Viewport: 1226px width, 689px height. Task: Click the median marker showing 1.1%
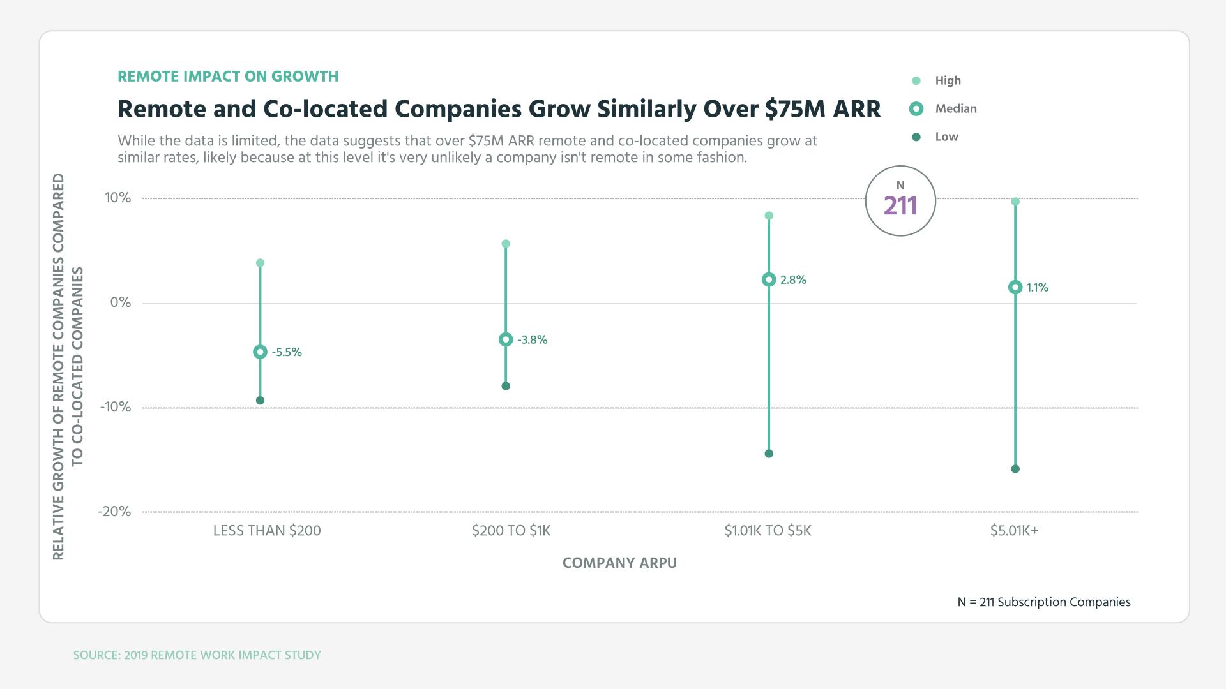pos(1015,288)
